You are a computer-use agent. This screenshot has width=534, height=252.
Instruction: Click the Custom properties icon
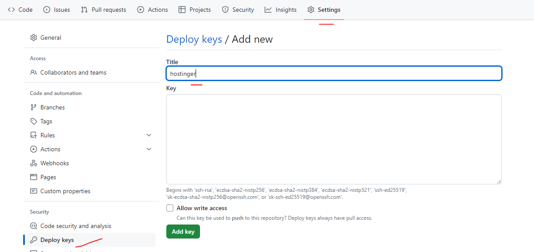coord(34,191)
